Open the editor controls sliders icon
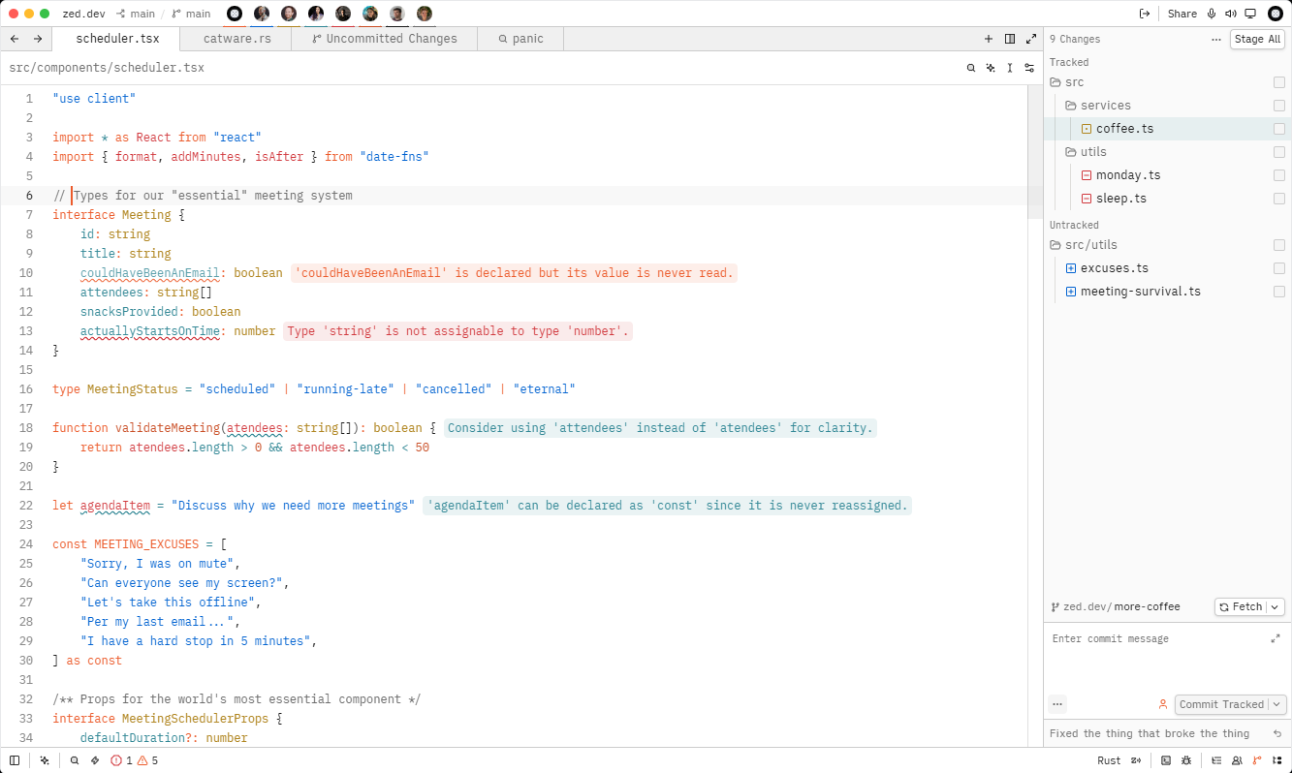The width and height of the screenshot is (1292, 773). tap(1029, 68)
